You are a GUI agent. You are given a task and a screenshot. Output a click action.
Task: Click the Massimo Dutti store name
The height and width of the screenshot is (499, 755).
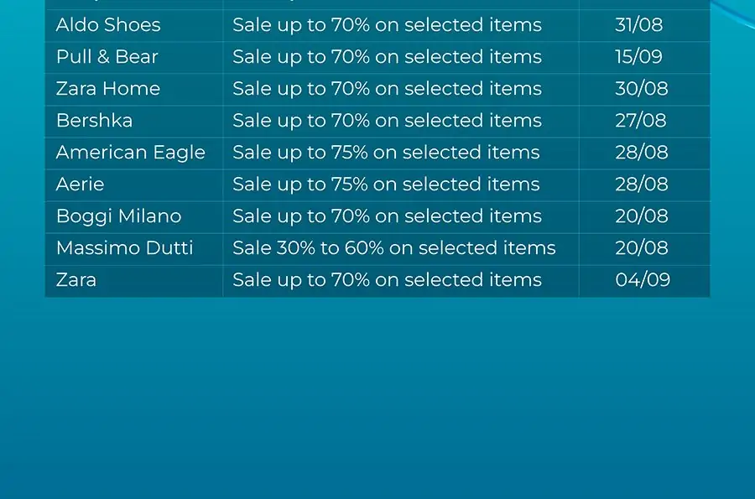click(x=125, y=247)
